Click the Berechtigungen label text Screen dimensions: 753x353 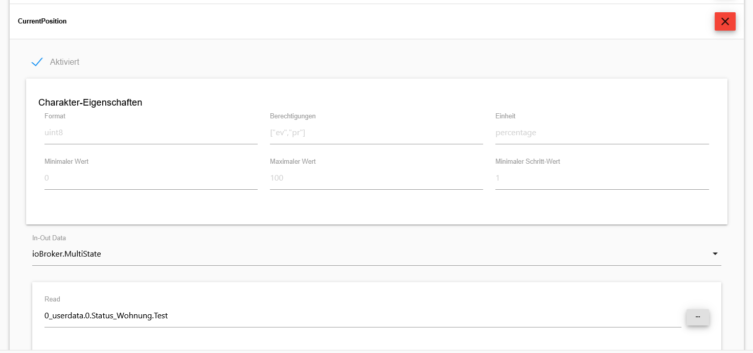coord(292,116)
